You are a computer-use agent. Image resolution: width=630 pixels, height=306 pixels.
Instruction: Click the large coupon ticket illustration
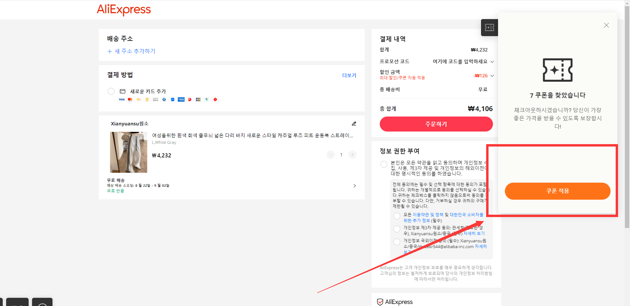click(558, 70)
